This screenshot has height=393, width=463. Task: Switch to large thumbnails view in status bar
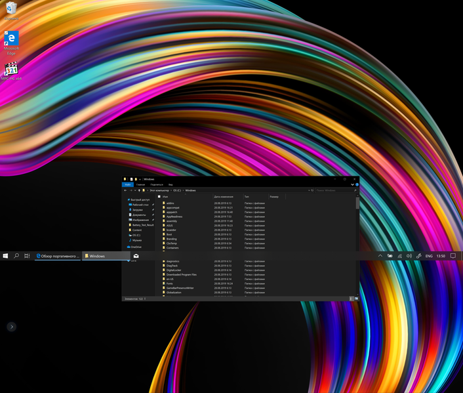[x=356, y=299]
